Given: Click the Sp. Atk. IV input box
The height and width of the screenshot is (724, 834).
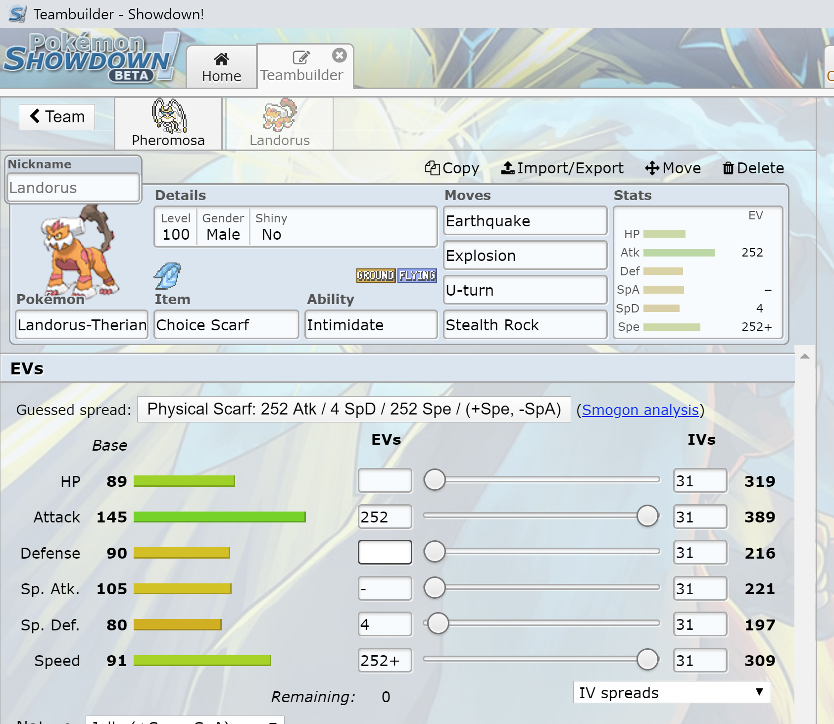Looking at the screenshot, I should click(700, 589).
